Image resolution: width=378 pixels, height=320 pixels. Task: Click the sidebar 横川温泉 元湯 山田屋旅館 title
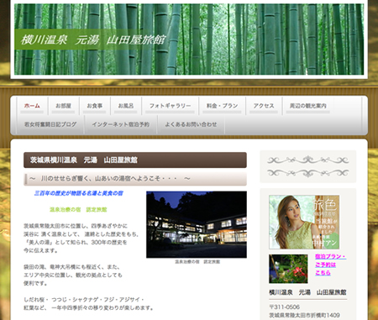[x=307, y=292]
